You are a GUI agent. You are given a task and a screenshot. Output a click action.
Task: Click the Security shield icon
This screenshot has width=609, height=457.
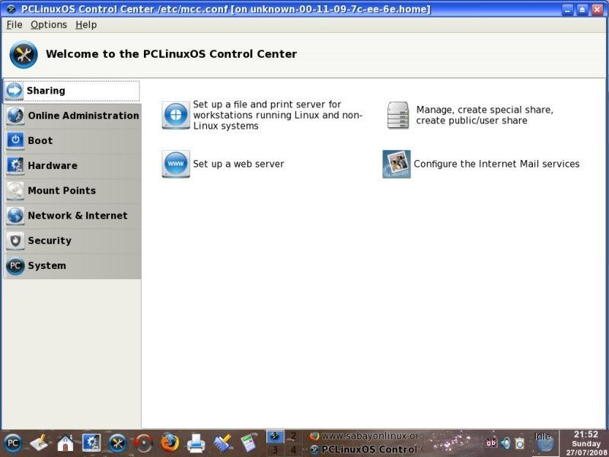[15, 241]
